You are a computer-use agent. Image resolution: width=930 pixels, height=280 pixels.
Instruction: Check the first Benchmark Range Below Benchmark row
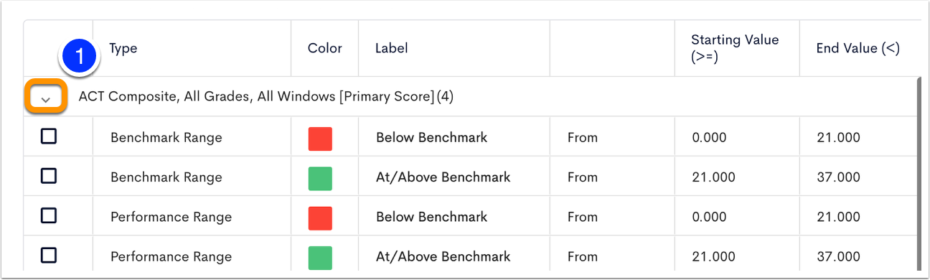coord(49,136)
